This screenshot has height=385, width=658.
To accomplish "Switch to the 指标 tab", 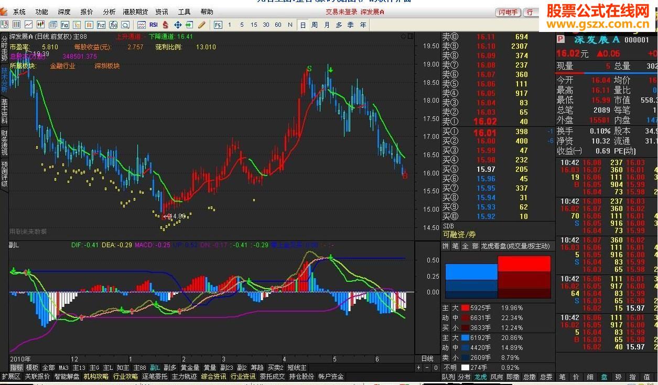I will [x=16, y=368].
